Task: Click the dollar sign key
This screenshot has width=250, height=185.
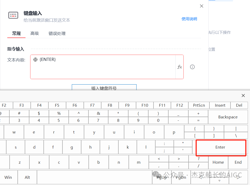Action: point(39,113)
